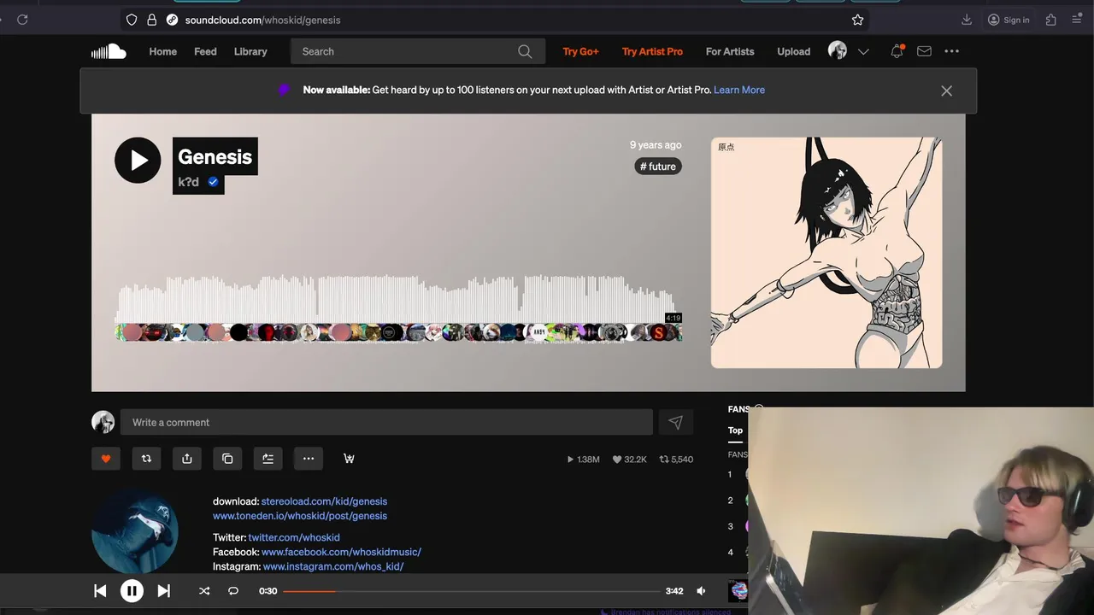Skip to the previous track
Viewport: 1094px width, 615px height.
[100, 590]
